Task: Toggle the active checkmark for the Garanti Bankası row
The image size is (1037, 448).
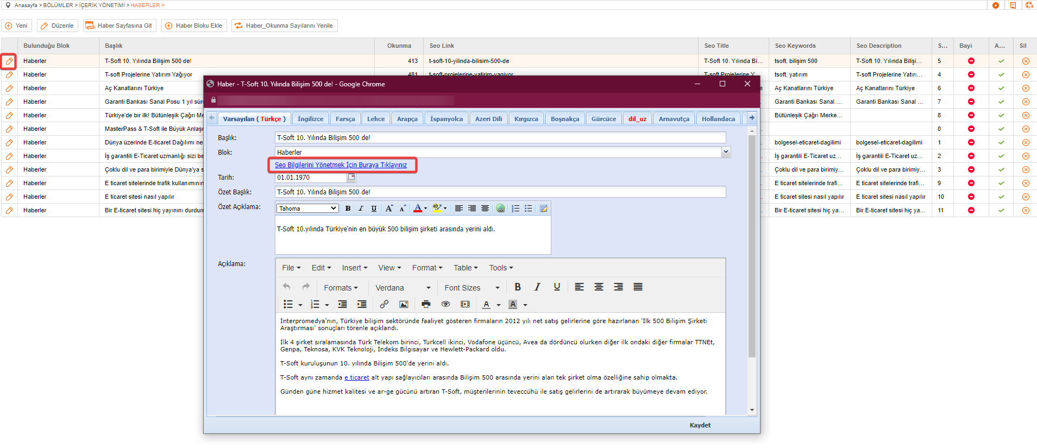Action: (x=1001, y=102)
